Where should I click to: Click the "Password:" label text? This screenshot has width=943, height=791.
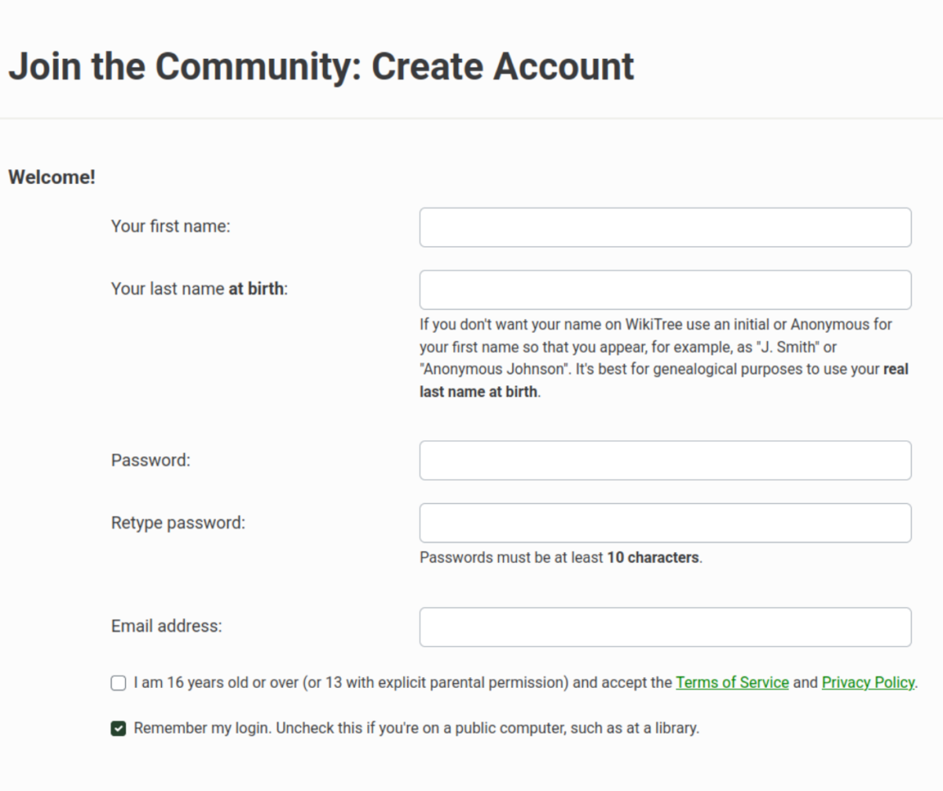point(151,460)
